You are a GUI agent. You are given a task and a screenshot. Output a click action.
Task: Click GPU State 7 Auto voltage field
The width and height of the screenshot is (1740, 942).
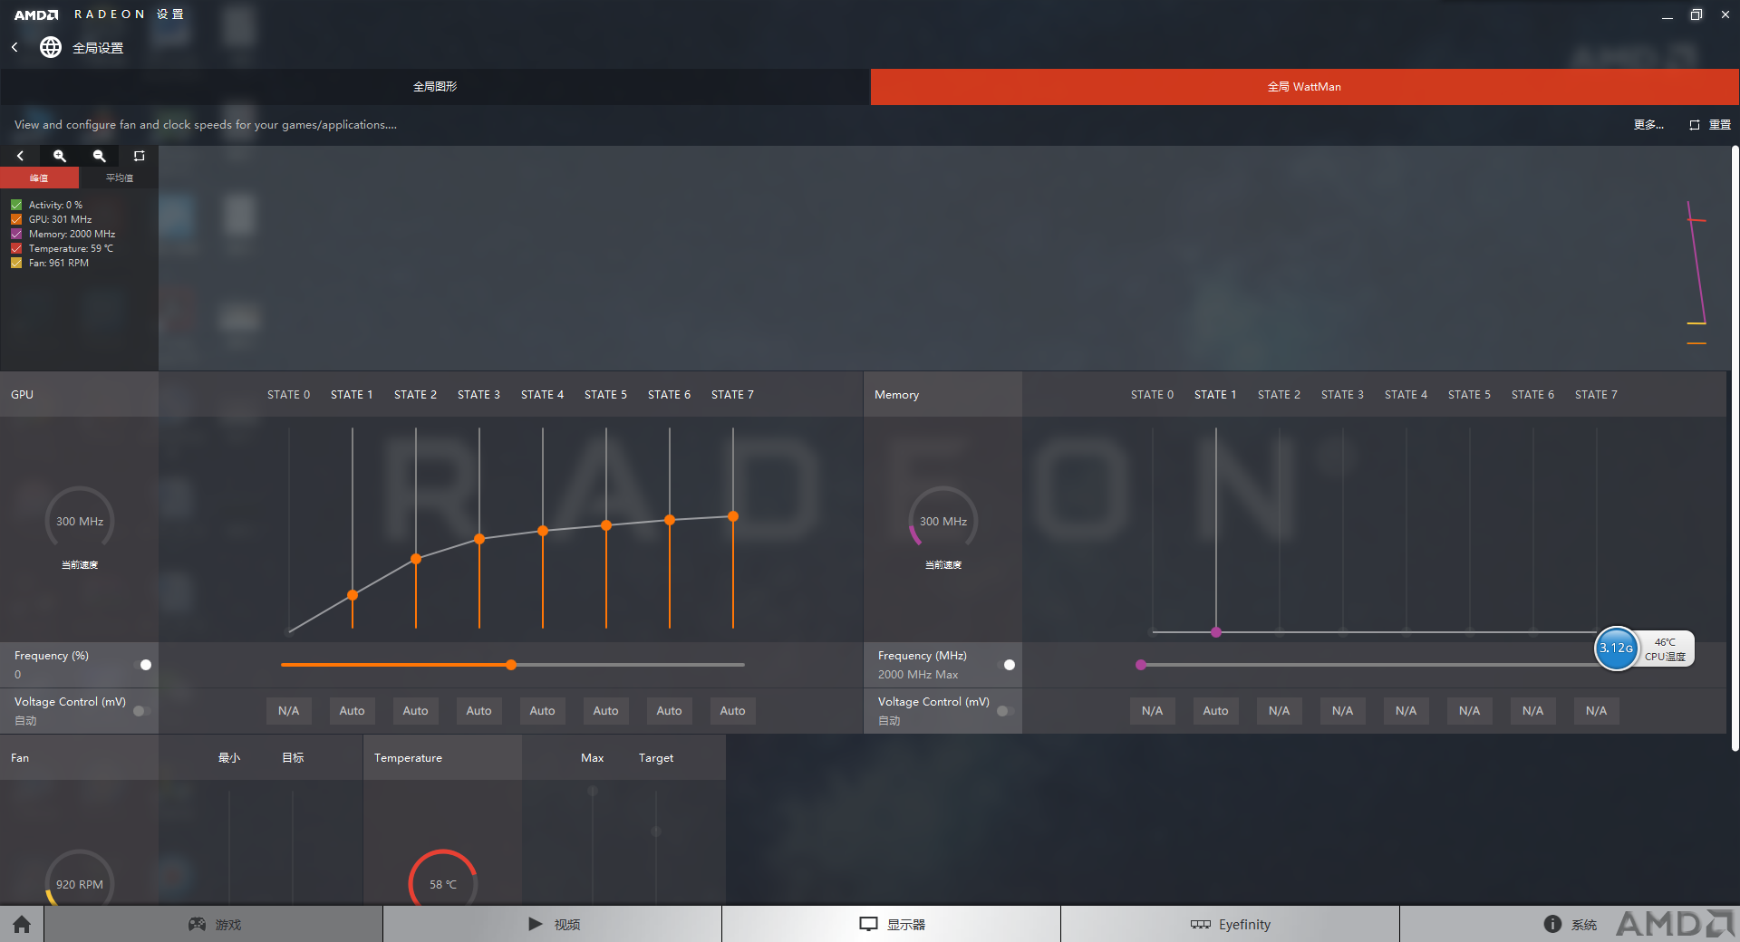click(x=732, y=711)
